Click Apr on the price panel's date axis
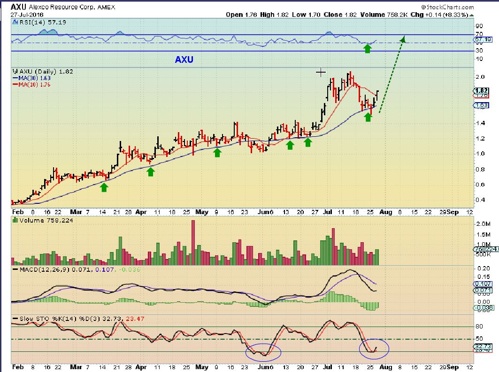The height and width of the screenshot is (372, 499). pyautogui.click(x=141, y=212)
